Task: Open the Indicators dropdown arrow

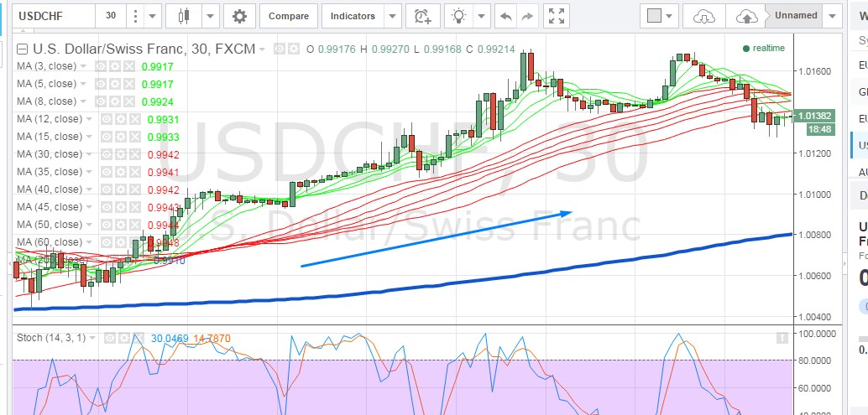Action: point(392,16)
